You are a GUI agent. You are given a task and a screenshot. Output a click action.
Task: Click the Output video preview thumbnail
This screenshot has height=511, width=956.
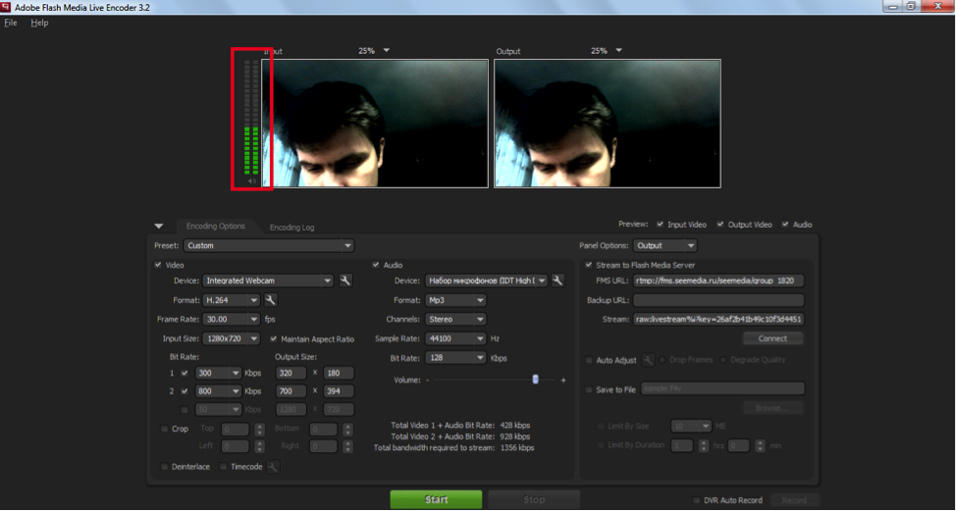click(608, 123)
